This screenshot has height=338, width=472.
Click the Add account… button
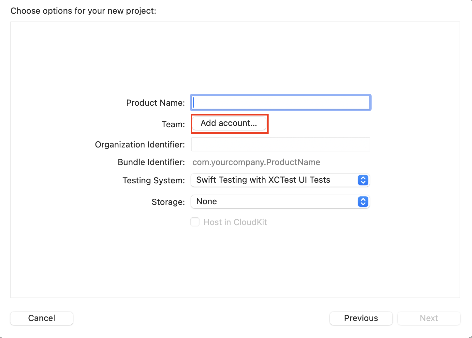229,123
